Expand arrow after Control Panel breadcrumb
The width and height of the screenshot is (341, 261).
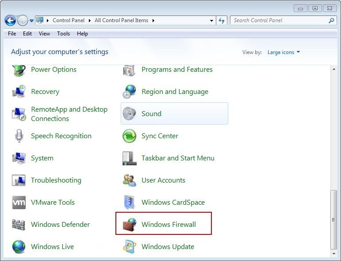click(89, 20)
